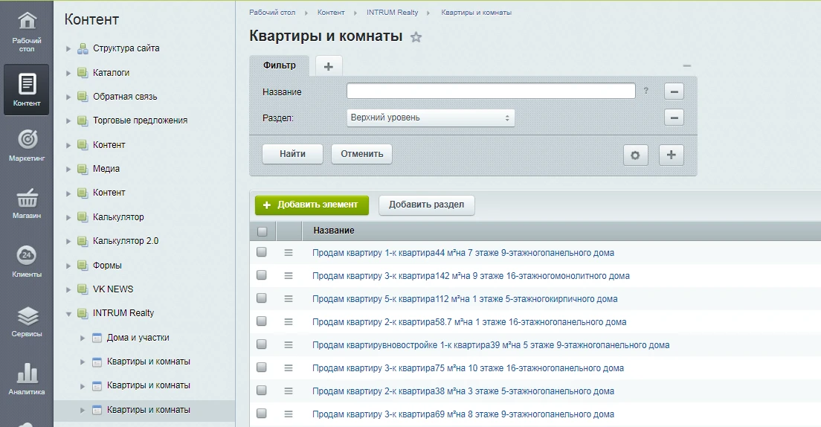
Task: Open row menu for 3-к квартира69 м²
Action: point(289,414)
